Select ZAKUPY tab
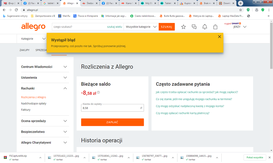Image resolution: width=273 pixels, height=163 pixels. click(x=25, y=50)
